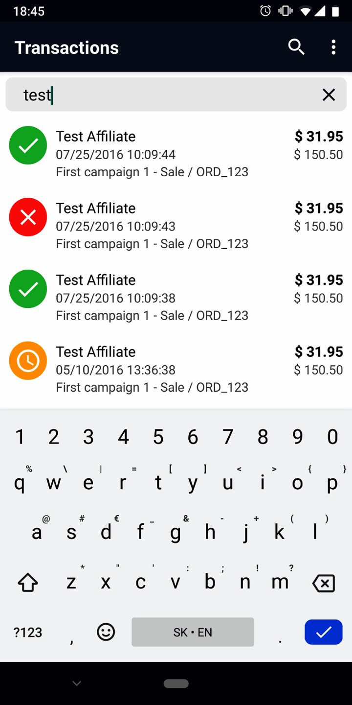
Task: Open the three-dot overflow menu
Action: click(333, 47)
